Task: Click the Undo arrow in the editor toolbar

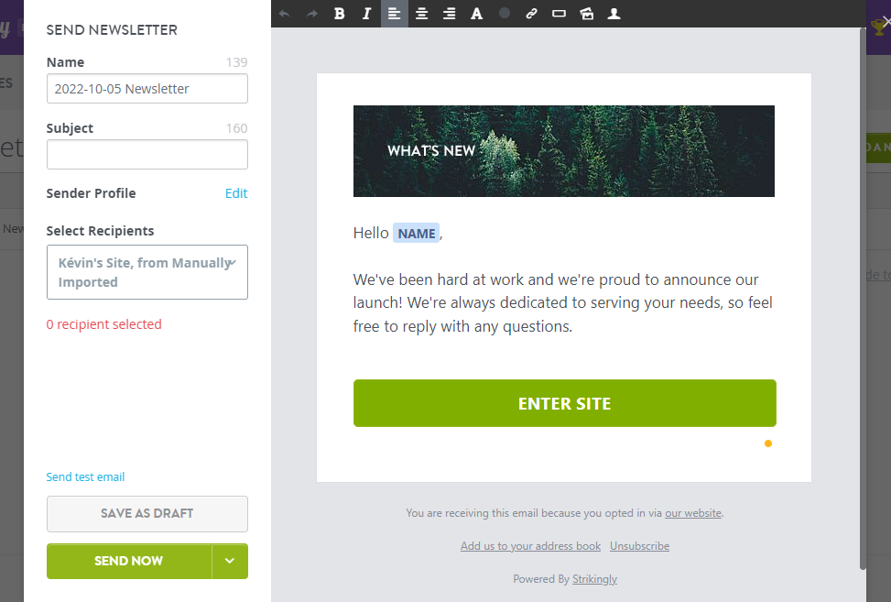Action: [x=284, y=14]
